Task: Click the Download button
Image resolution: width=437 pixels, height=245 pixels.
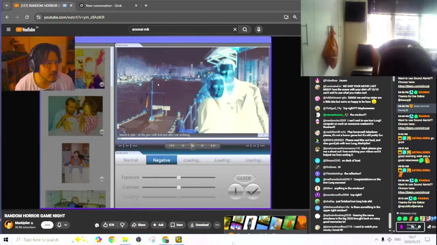Action: pyautogui.click(x=199, y=225)
